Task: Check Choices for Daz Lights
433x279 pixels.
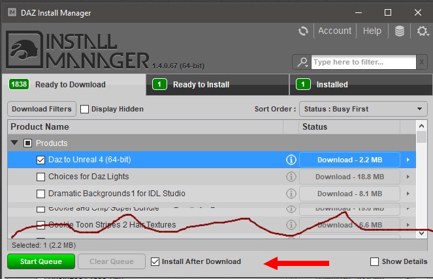Action: coord(40,177)
